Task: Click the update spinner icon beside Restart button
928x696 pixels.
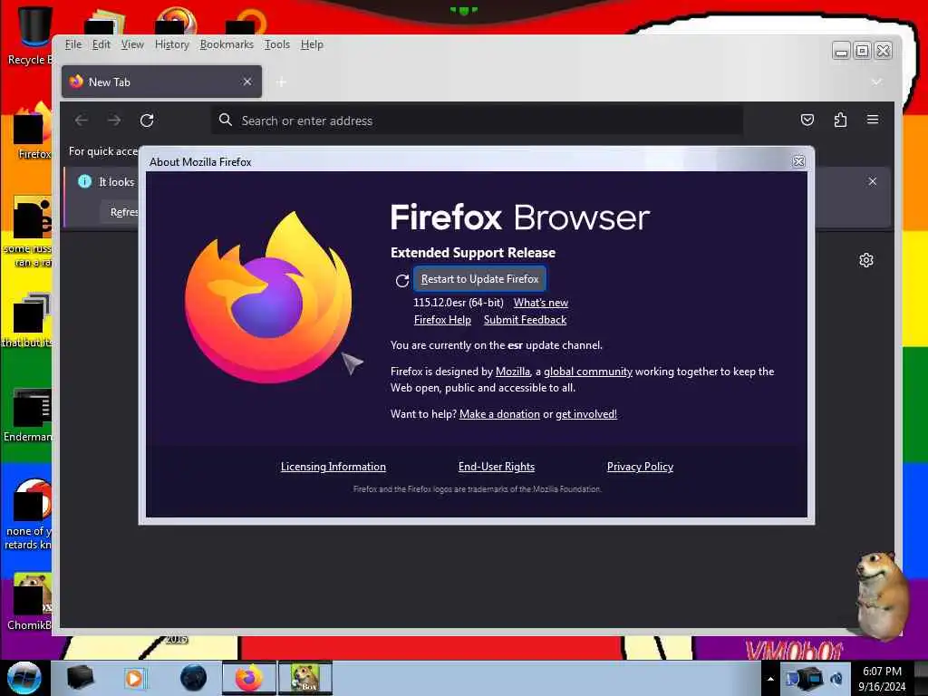Action: (x=401, y=281)
